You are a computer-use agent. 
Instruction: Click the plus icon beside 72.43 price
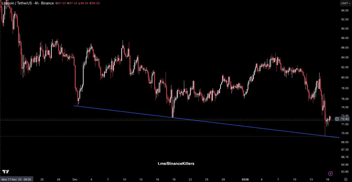[337, 119]
